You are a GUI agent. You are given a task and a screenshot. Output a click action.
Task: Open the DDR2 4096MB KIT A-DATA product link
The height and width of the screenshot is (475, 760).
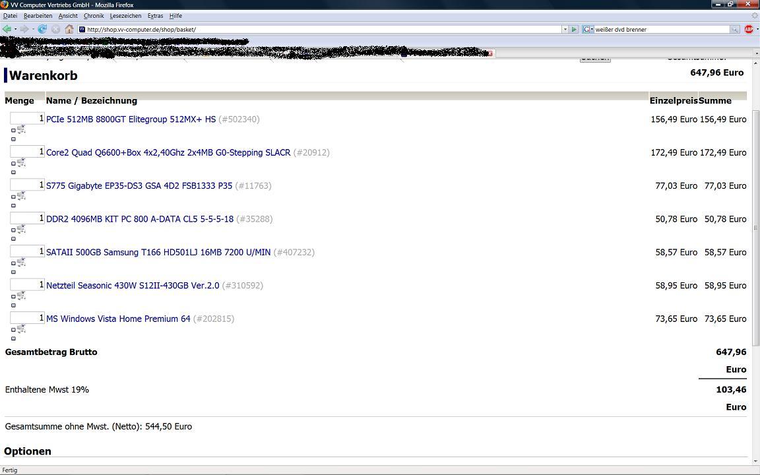pos(140,219)
